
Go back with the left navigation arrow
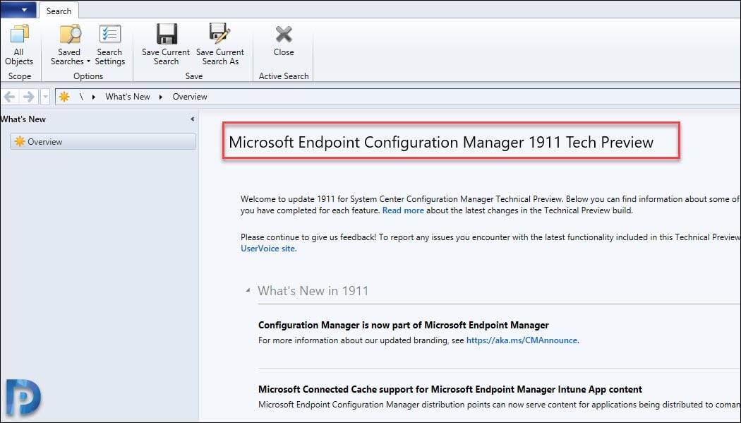click(9, 97)
